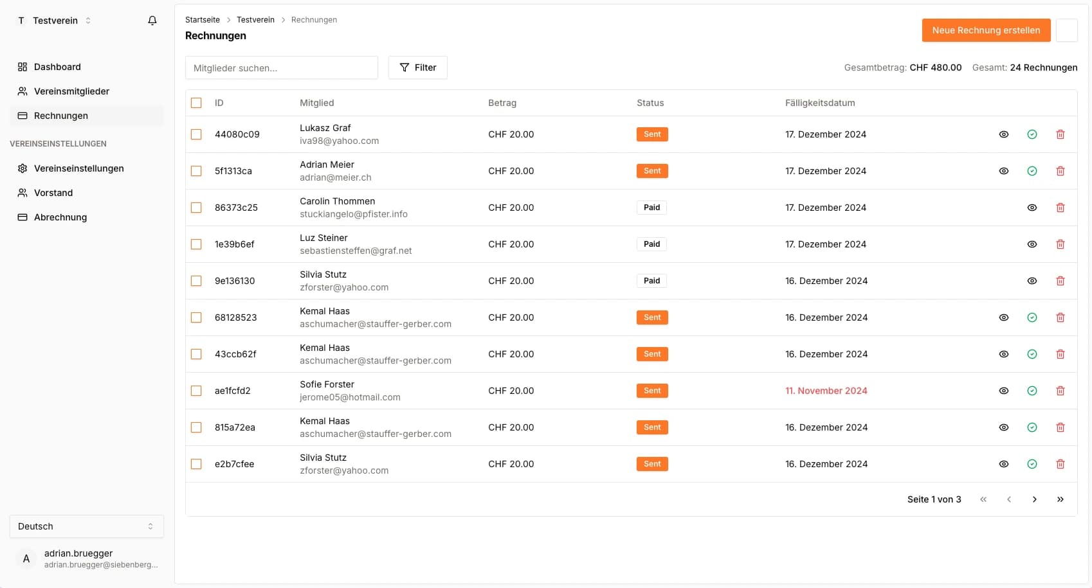Select the checkbox for invoice 5f1313ca
This screenshot has width=1092, height=588.
pos(196,171)
